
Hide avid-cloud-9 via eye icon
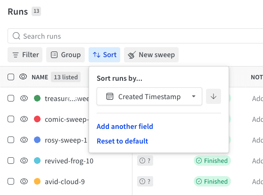(24, 181)
